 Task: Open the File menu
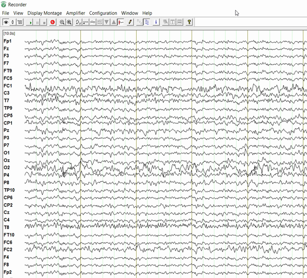(6, 13)
